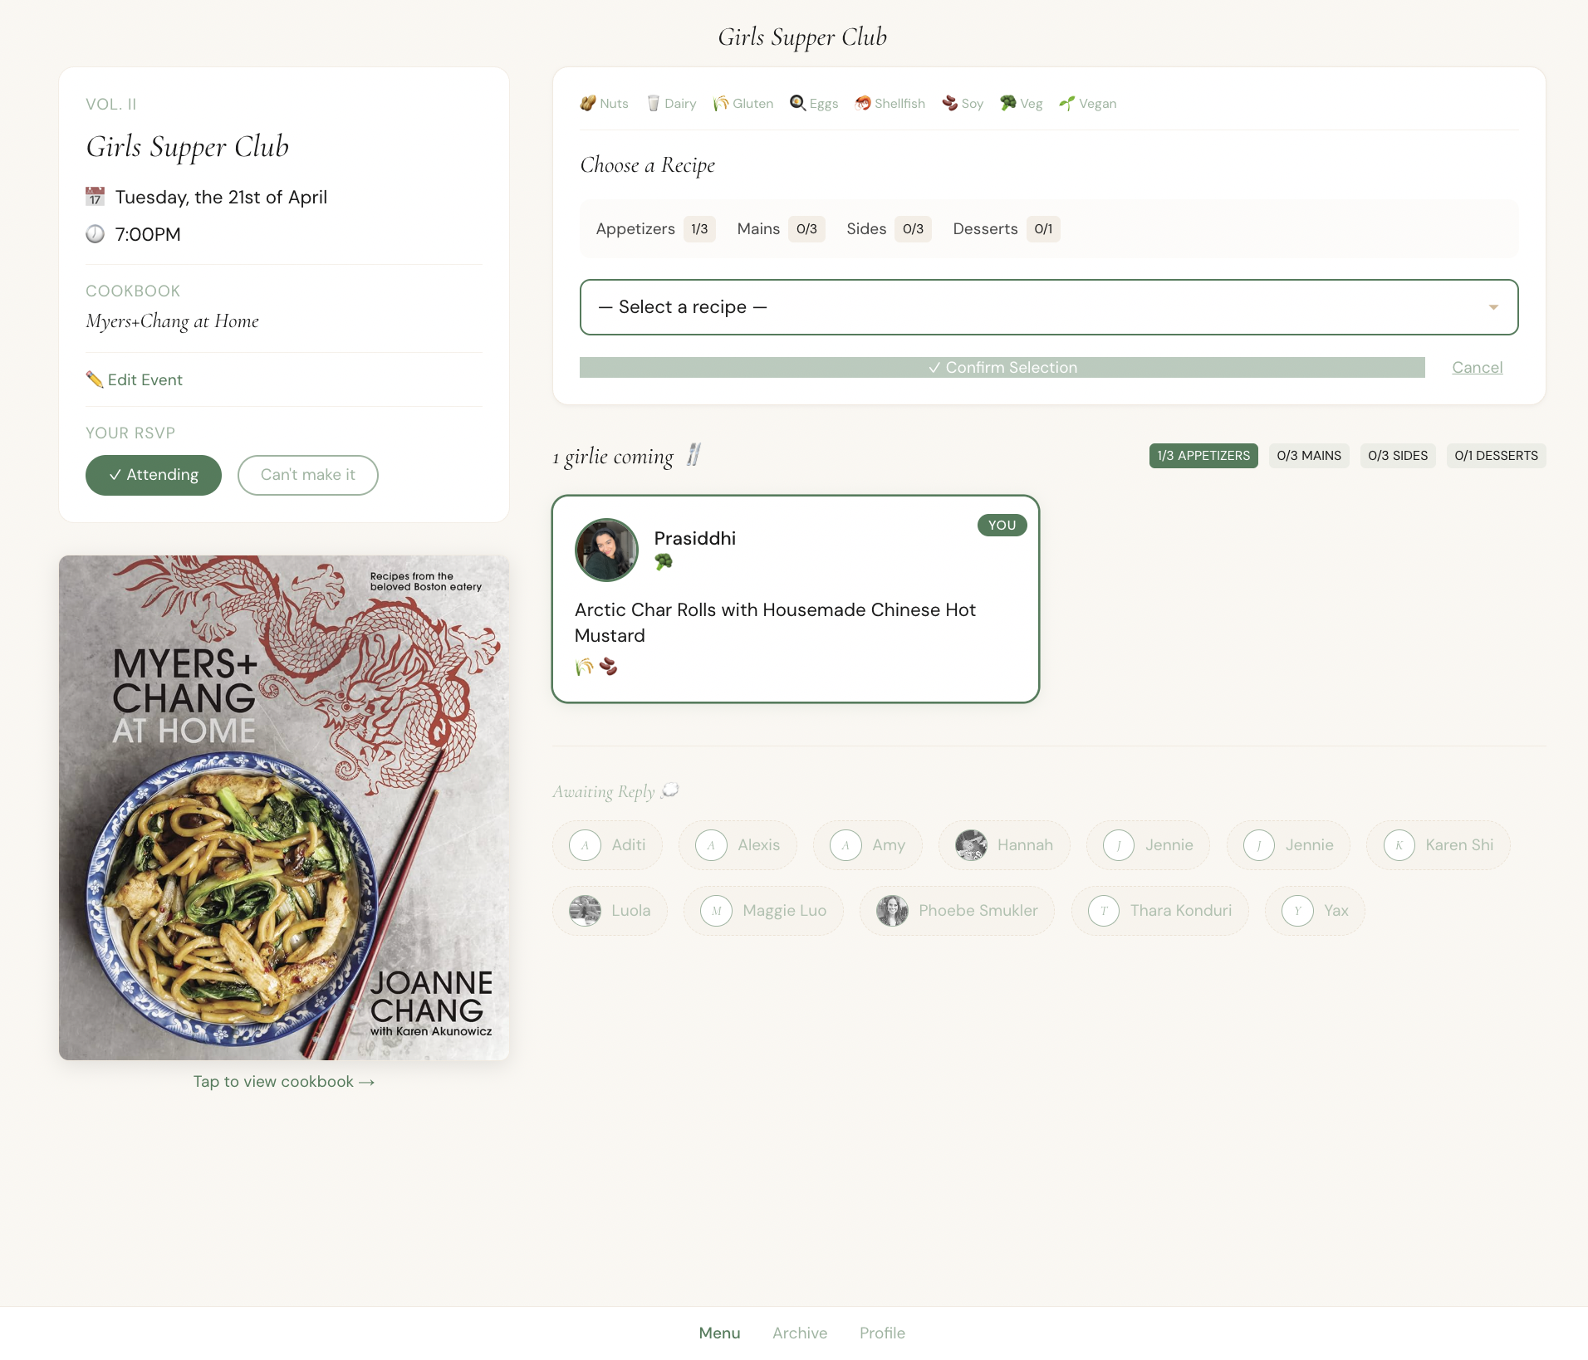Click the Myers+Chang cookbook cover
The width and height of the screenshot is (1588, 1360).
[x=283, y=807]
